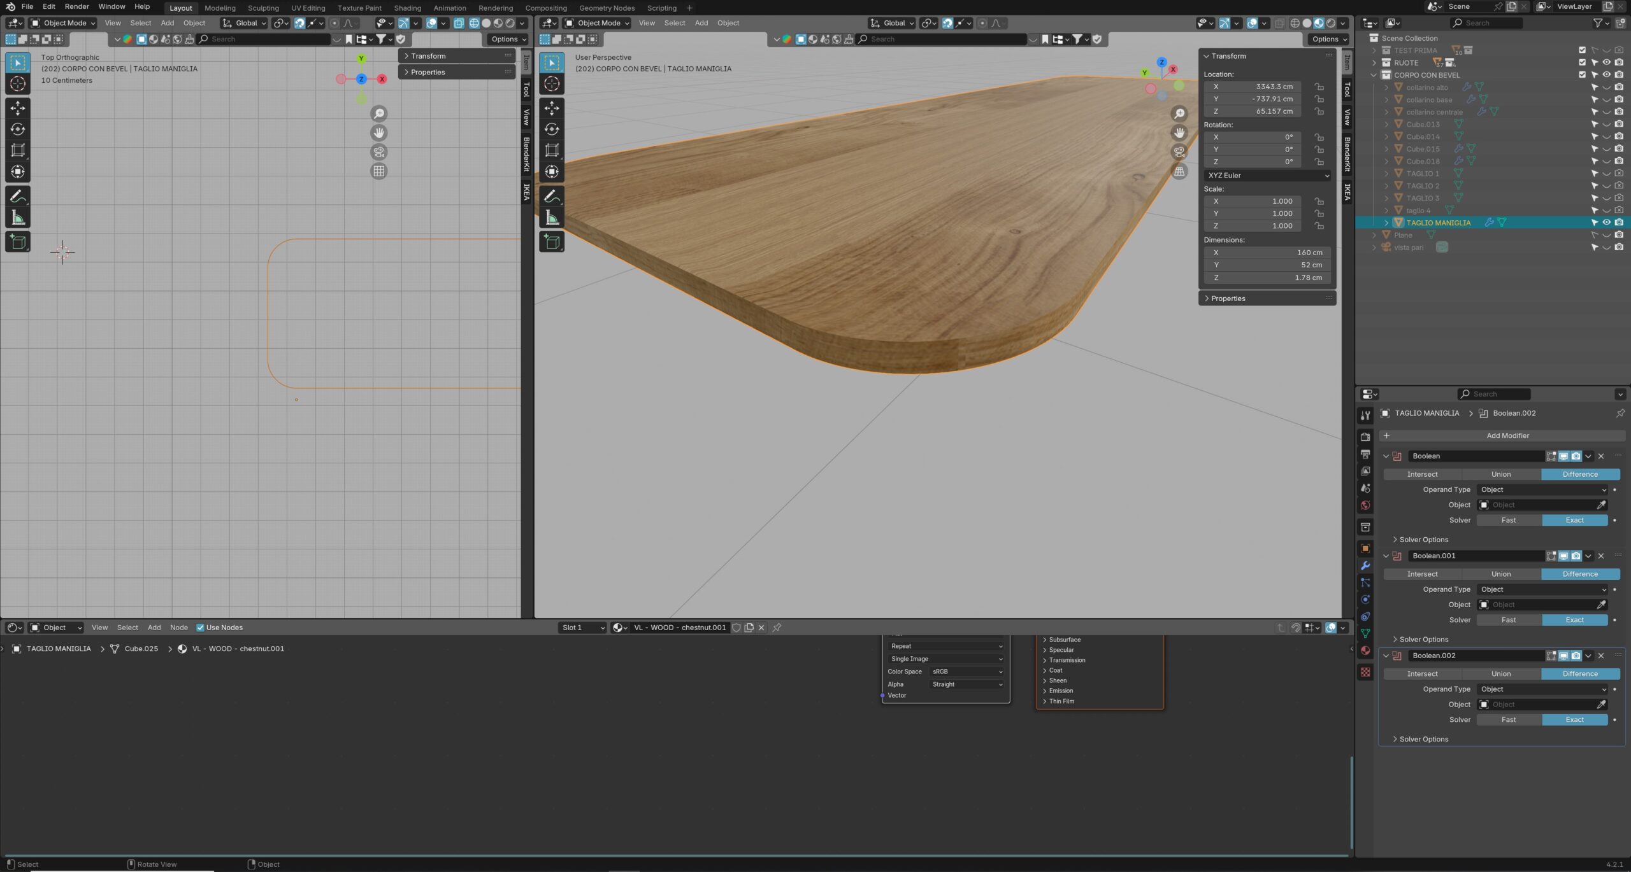Switch to the Shading workspace tab

coord(407,8)
